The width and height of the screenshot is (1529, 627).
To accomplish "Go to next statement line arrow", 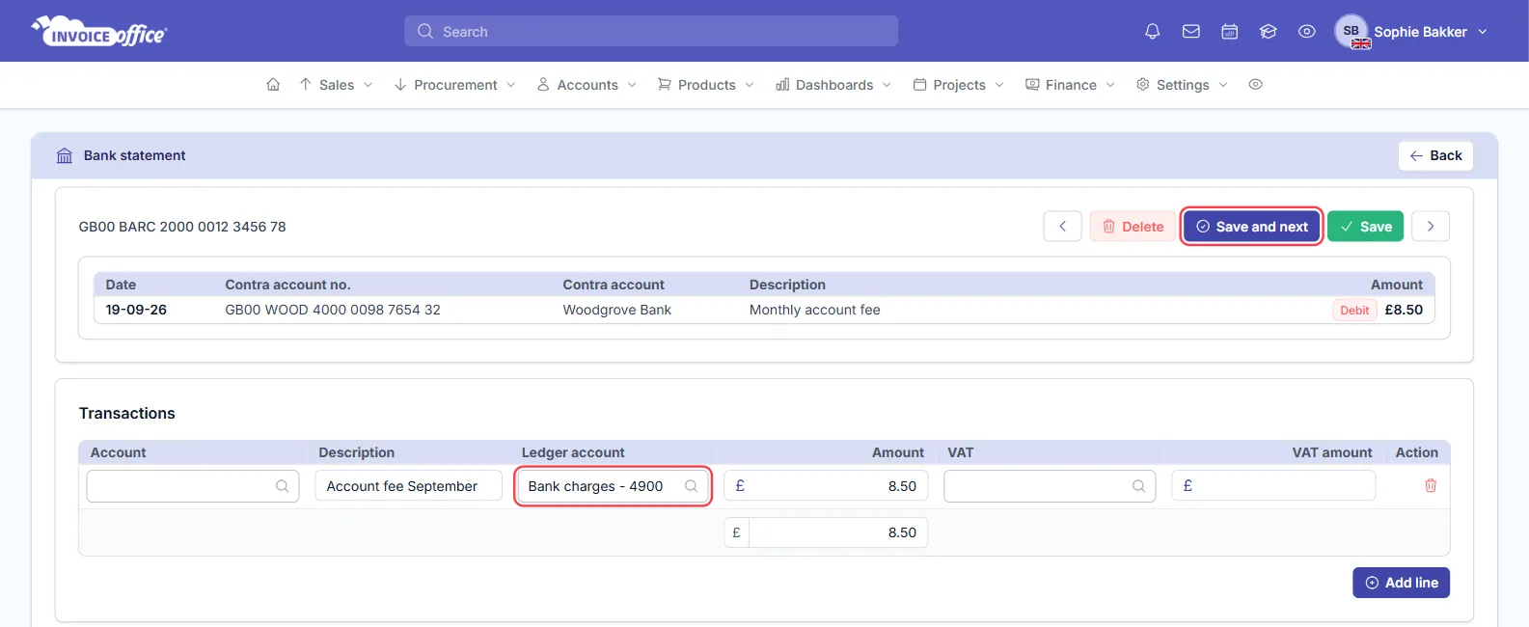I will [x=1431, y=227].
